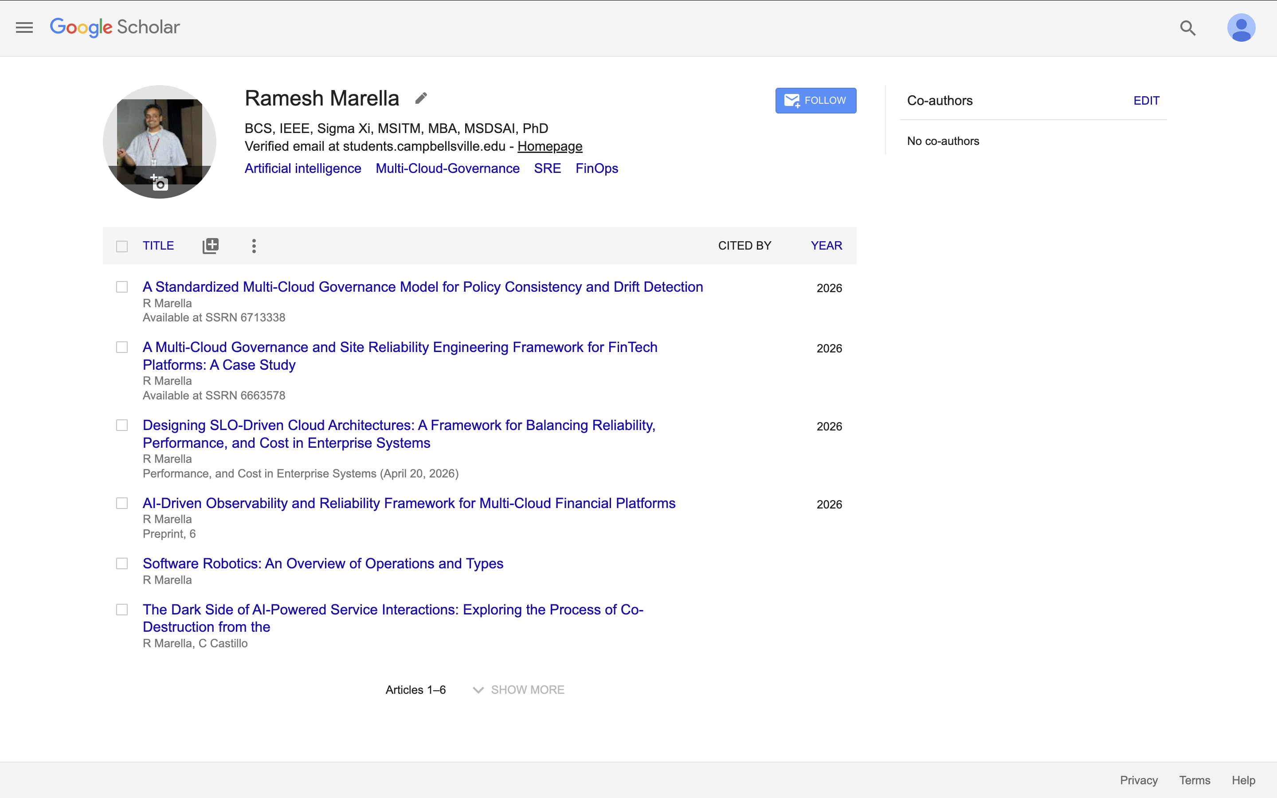
Task: Add a photo via camera icon
Action: pos(159,182)
